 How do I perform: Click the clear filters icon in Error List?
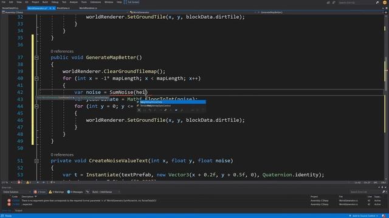(88, 192)
